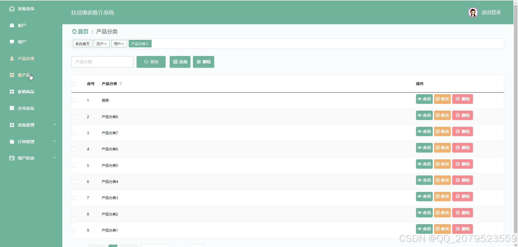This screenshot has height=247, width=518.
Task: Focus the 产品分类 search input
Action: [x=102, y=62]
